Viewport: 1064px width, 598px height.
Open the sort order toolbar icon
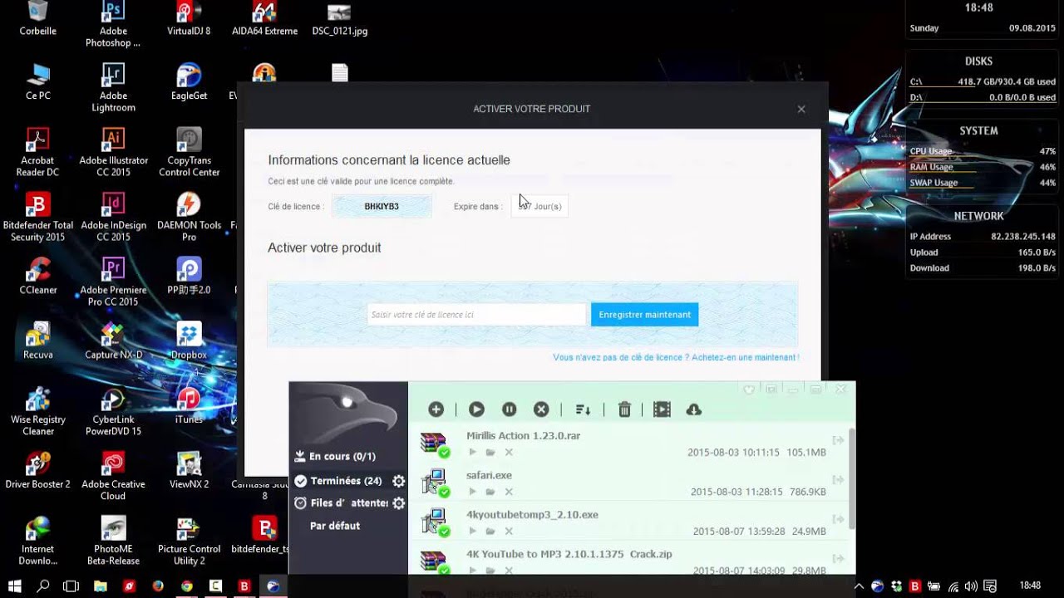tap(583, 409)
